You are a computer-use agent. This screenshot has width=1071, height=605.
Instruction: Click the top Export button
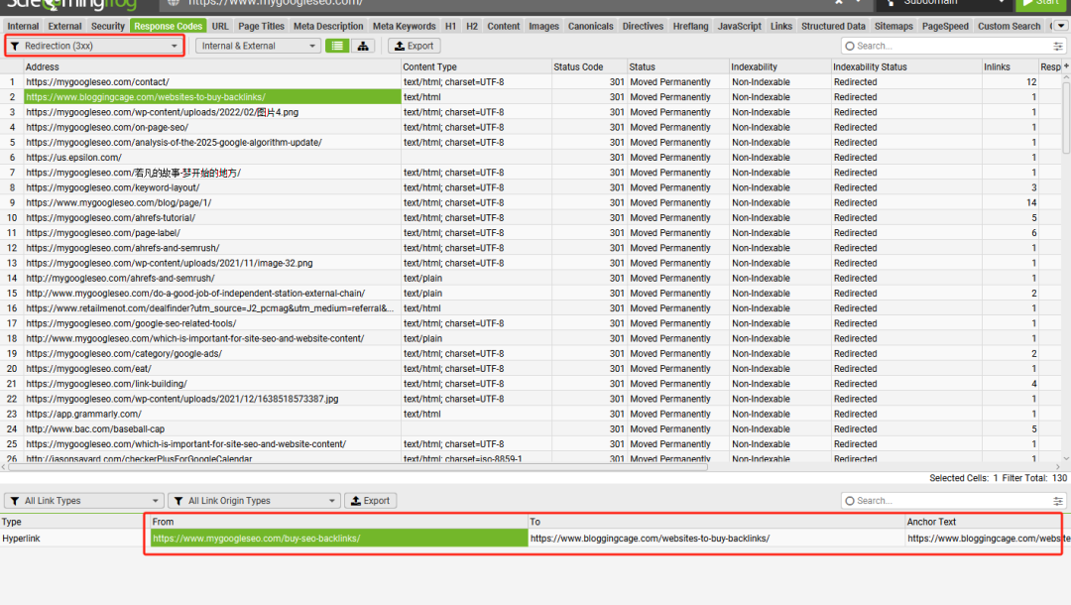point(414,46)
